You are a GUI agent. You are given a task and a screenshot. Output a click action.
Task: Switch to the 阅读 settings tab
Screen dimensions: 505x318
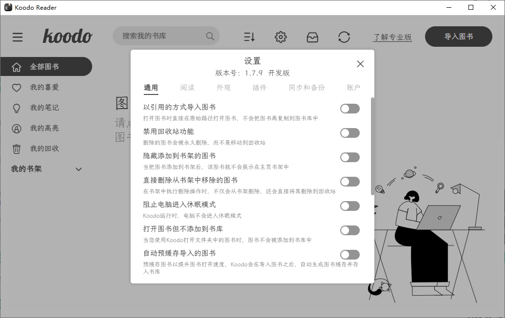187,88
